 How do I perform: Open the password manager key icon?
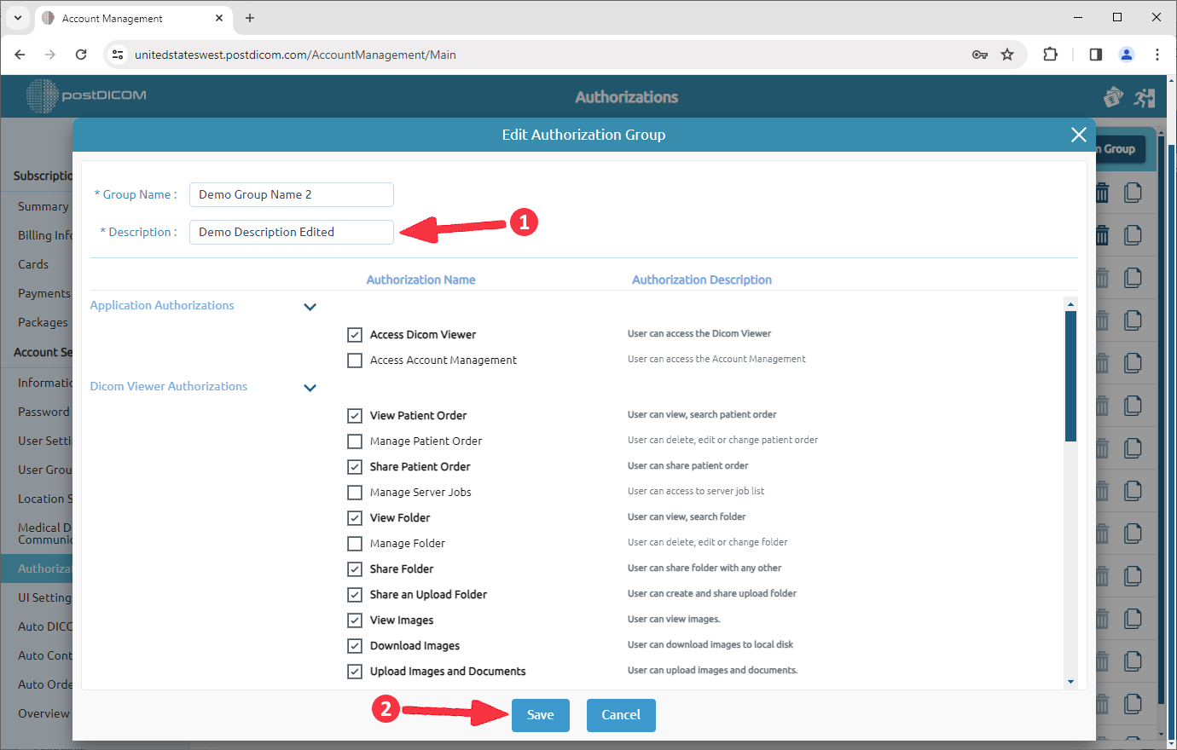coord(981,54)
